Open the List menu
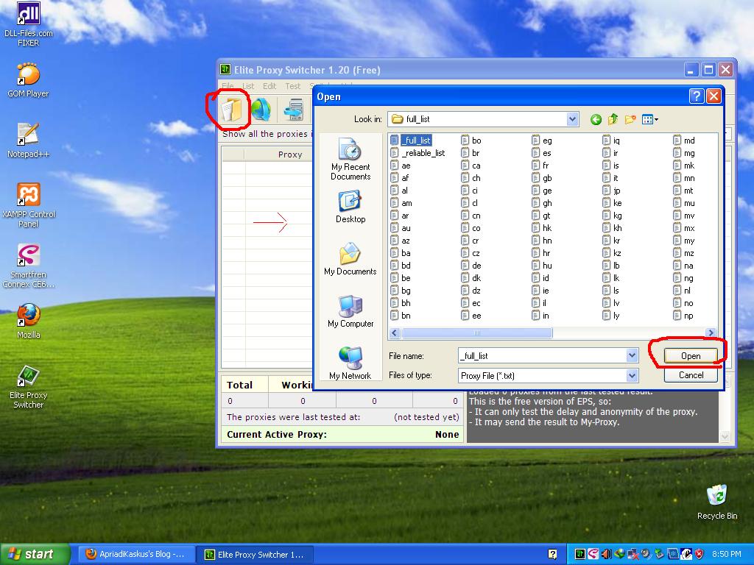 point(248,86)
